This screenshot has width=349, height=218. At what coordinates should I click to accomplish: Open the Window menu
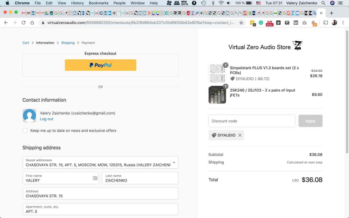pos(138,3)
